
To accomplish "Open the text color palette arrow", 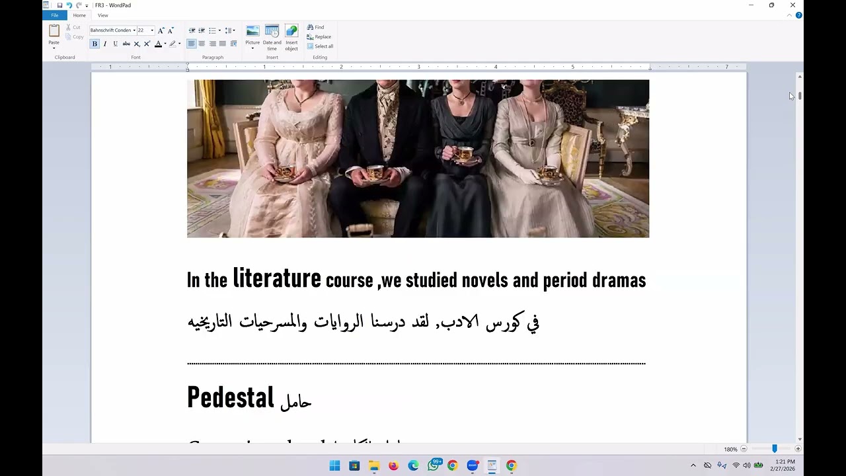I will (x=165, y=44).
